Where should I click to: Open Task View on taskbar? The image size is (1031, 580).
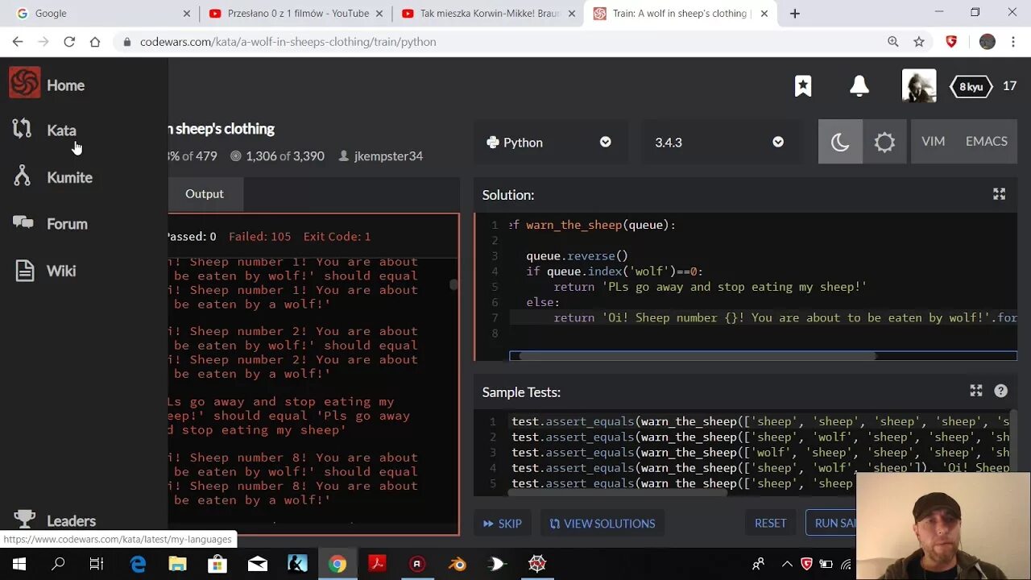(97, 564)
